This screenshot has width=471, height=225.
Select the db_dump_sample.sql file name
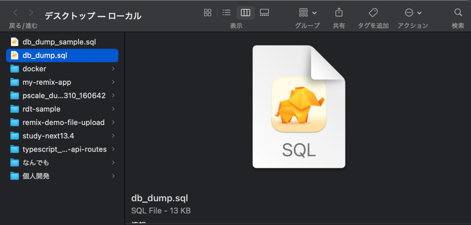pyautogui.click(x=59, y=42)
